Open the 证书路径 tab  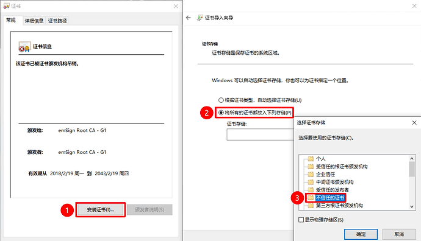57,21
